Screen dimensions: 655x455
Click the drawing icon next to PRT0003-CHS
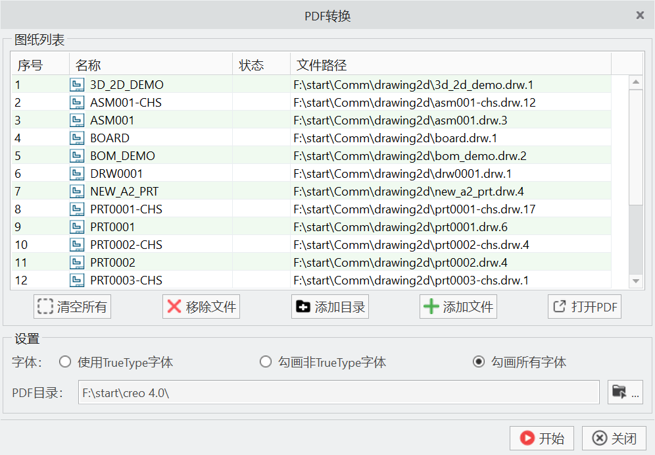coord(77,280)
